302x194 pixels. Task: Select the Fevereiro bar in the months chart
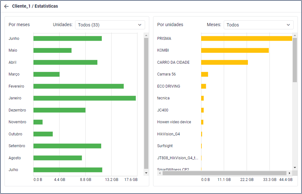point(79,86)
